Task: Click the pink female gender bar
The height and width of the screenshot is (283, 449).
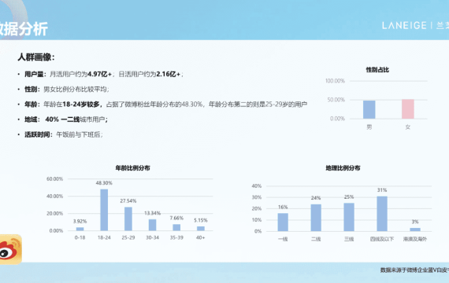Action: click(408, 109)
